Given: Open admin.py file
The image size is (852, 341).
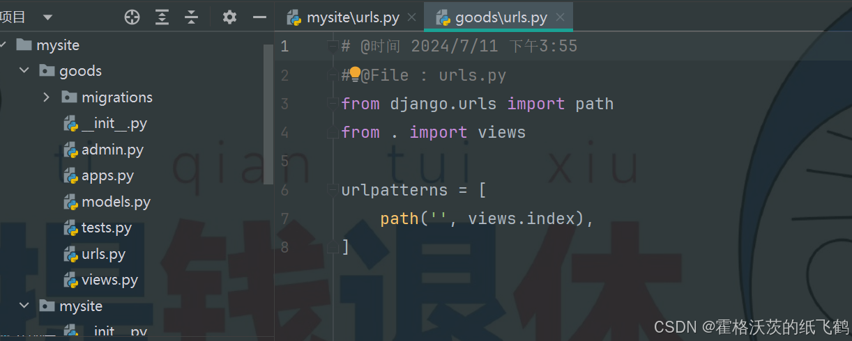Looking at the screenshot, I should 112,149.
